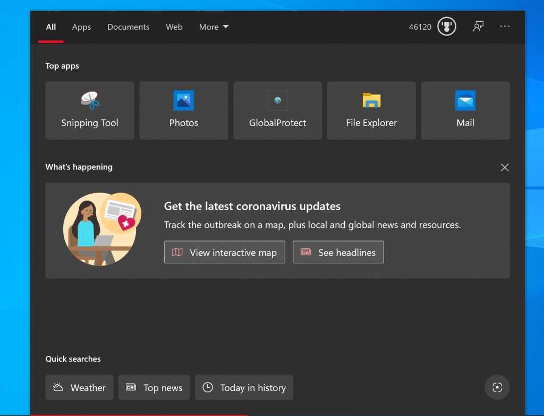Image resolution: width=544 pixels, height=416 pixels.
Task: Click the 46120 rewards points text
Action: 420,27
